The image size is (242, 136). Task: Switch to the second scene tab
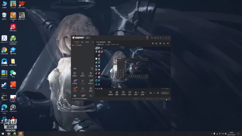coord(82,42)
